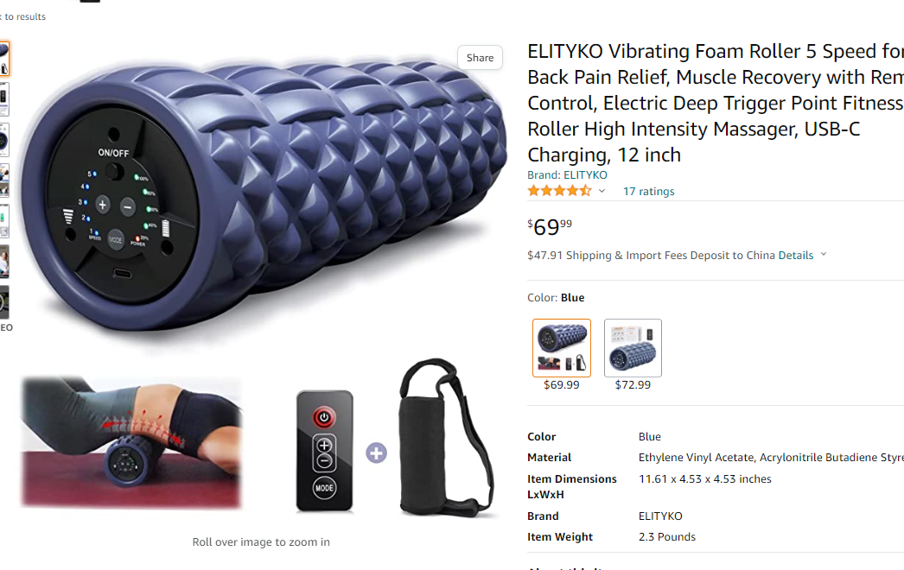The height and width of the screenshot is (570, 904).
Task: Click the 4.5-star rating icons
Action: point(559,191)
